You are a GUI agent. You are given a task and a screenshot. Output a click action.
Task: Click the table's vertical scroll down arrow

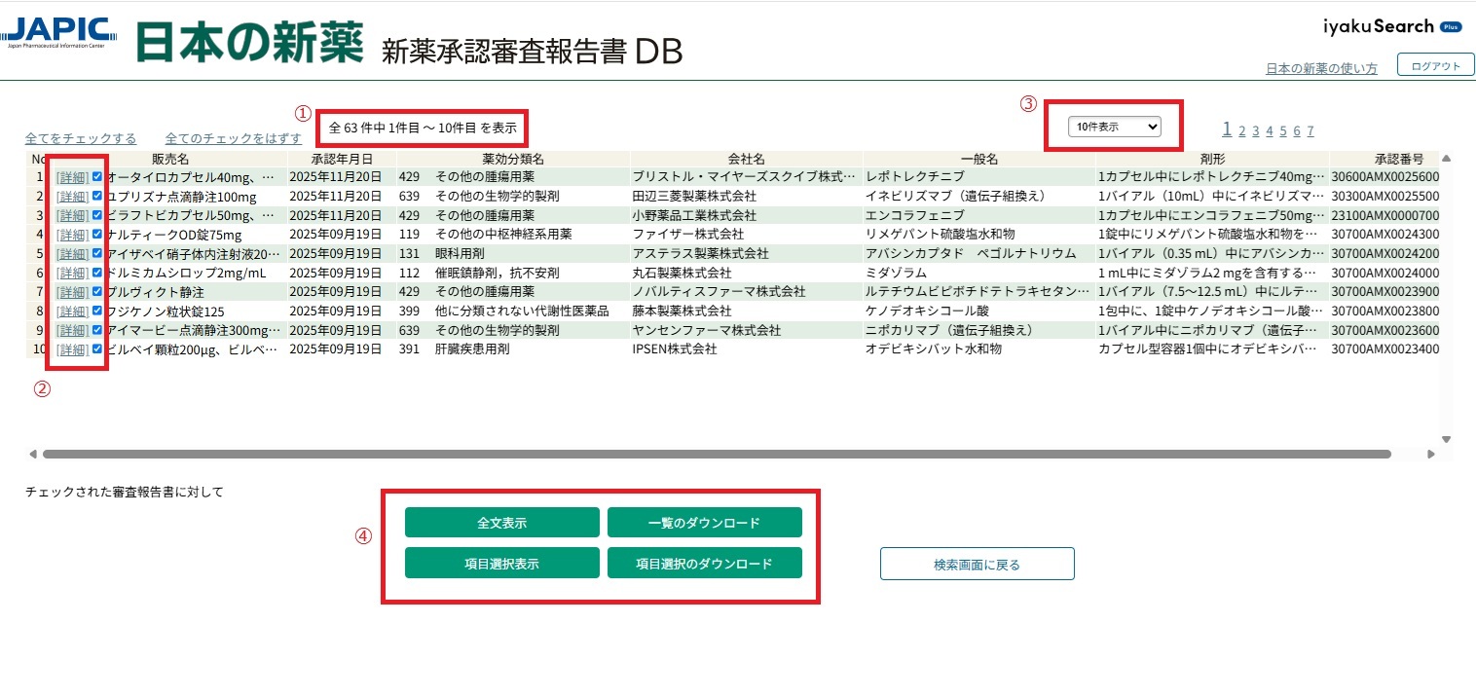click(x=1446, y=439)
